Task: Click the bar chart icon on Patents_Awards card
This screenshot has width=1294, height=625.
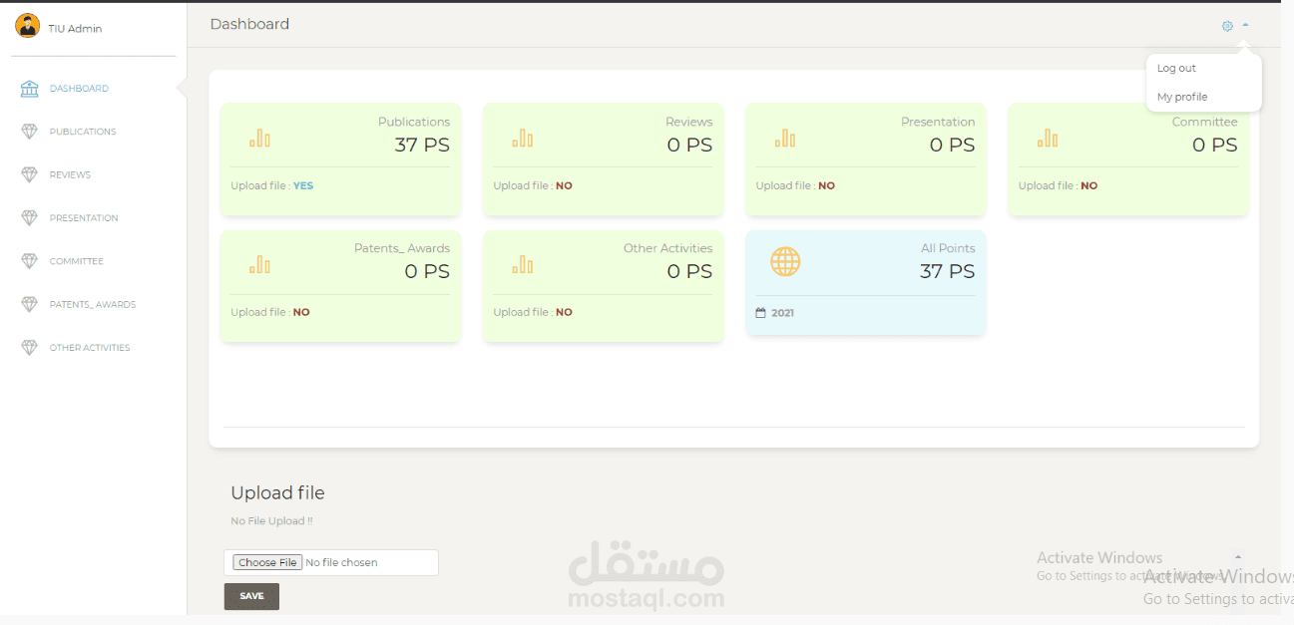Action: click(259, 264)
